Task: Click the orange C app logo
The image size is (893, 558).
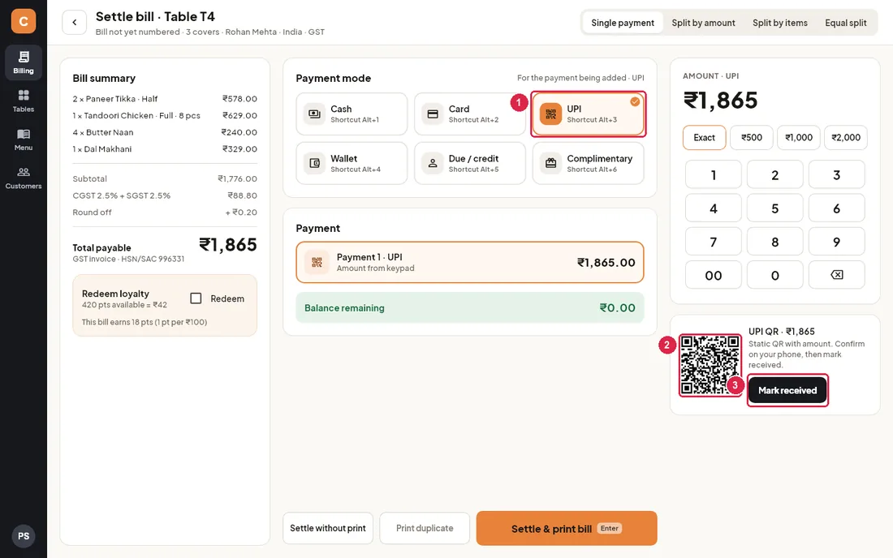Action: click(24, 21)
